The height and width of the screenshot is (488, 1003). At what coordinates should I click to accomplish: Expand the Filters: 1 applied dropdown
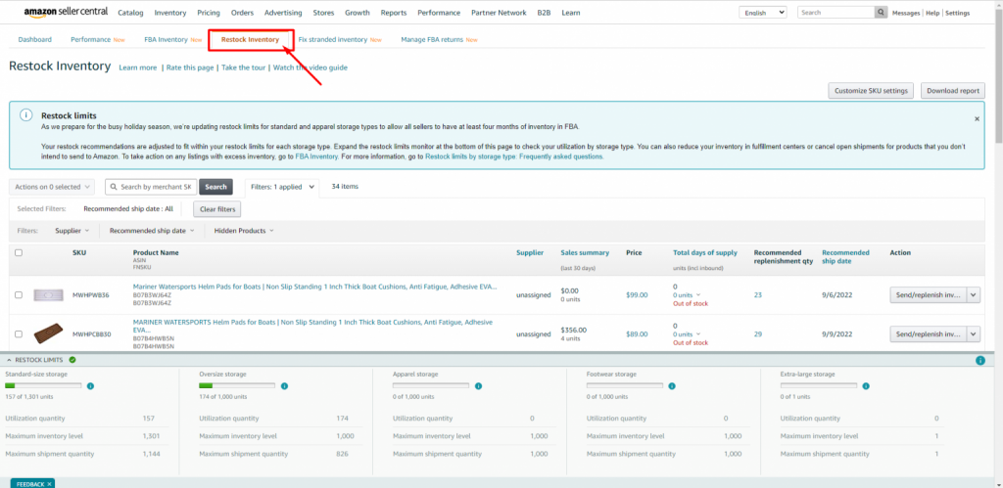(x=281, y=187)
